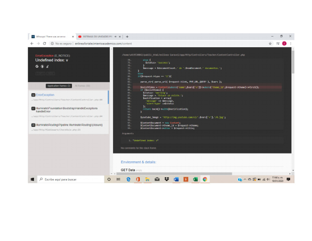Switch to the Application frames tab
The width and height of the screenshot is (312, 241).
(59, 86)
